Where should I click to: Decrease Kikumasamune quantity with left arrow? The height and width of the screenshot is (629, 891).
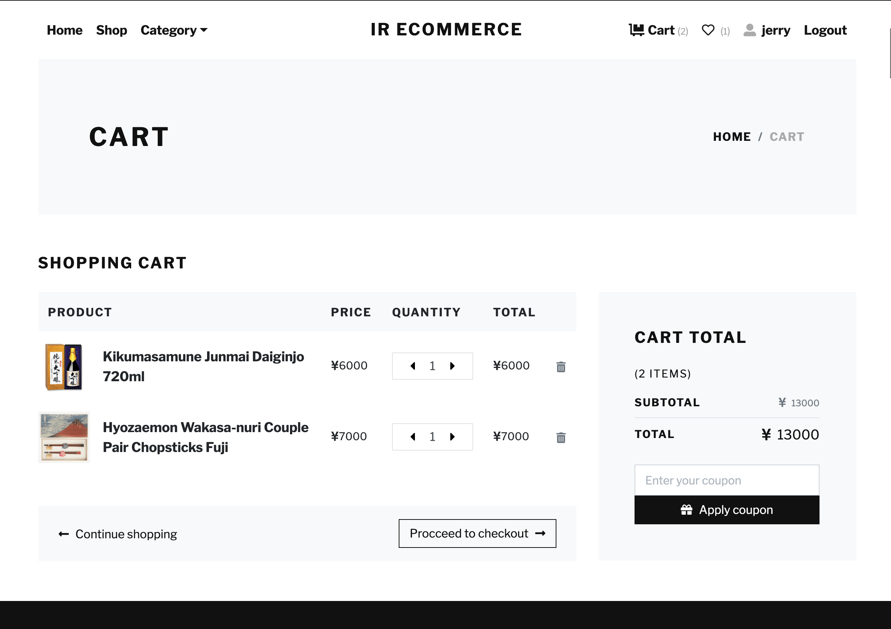pos(413,366)
